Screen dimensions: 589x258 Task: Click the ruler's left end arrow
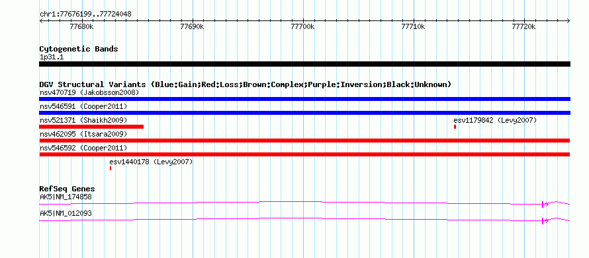[41, 21]
